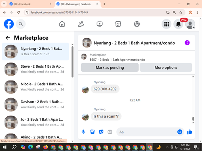This screenshot has height=151, width=202.
Task: Click the More options button
Action: click(x=166, y=67)
